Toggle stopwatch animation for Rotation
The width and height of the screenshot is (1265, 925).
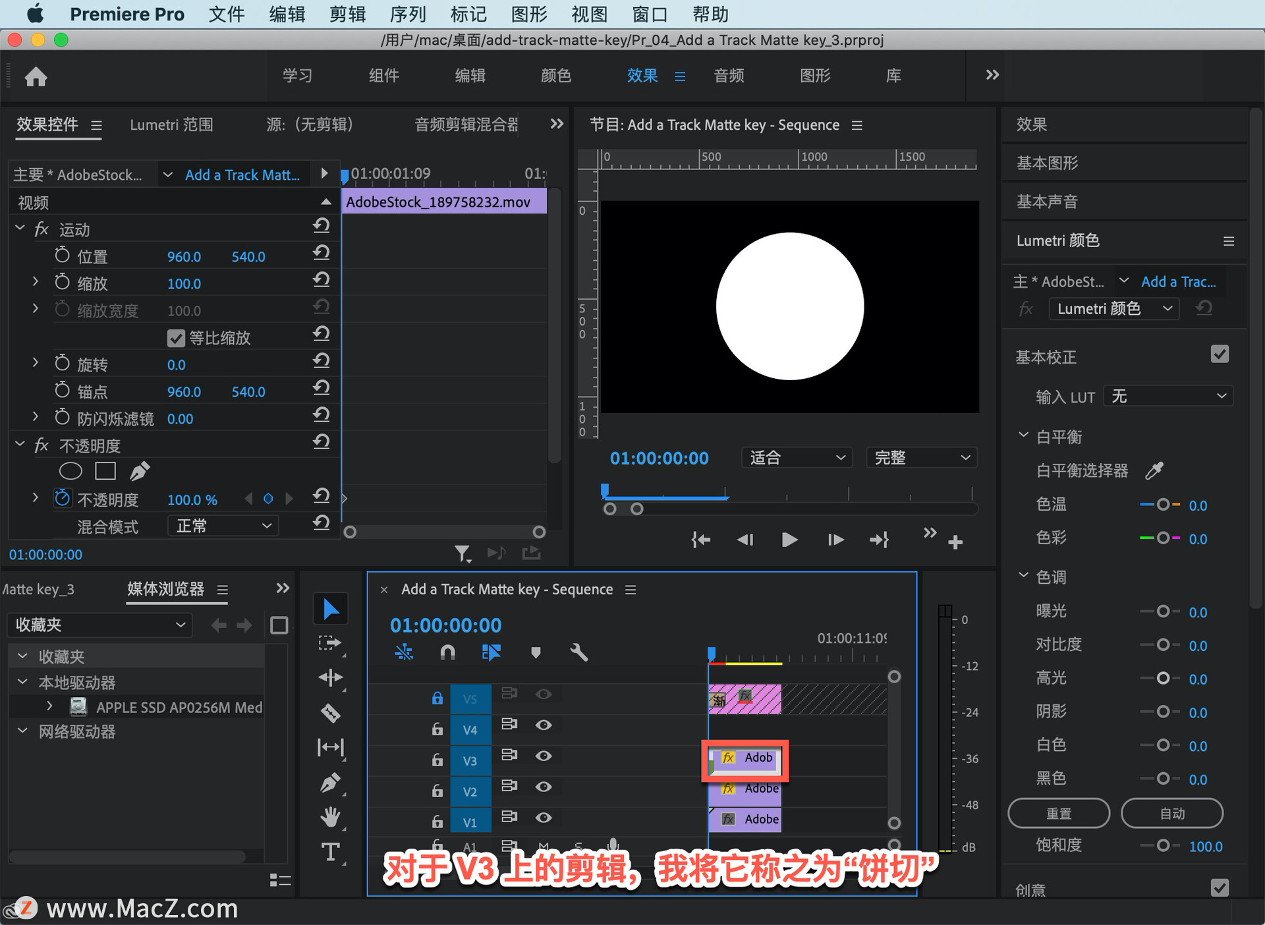62,363
